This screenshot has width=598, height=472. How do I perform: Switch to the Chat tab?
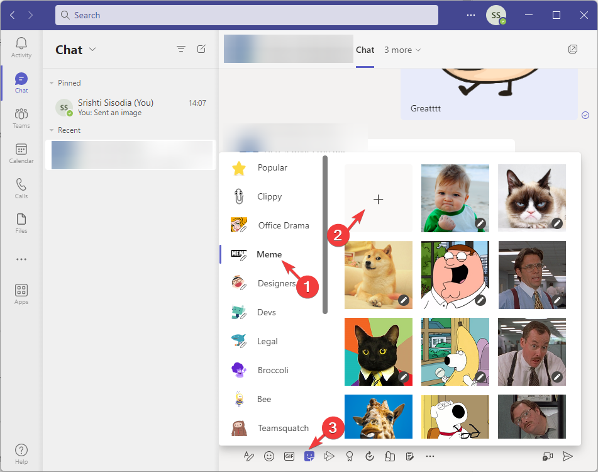pyautogui.click(x=365, y=50)
